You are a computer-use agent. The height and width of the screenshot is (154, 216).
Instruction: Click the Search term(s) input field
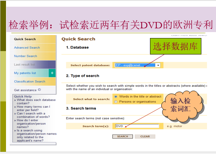point(137,126)
